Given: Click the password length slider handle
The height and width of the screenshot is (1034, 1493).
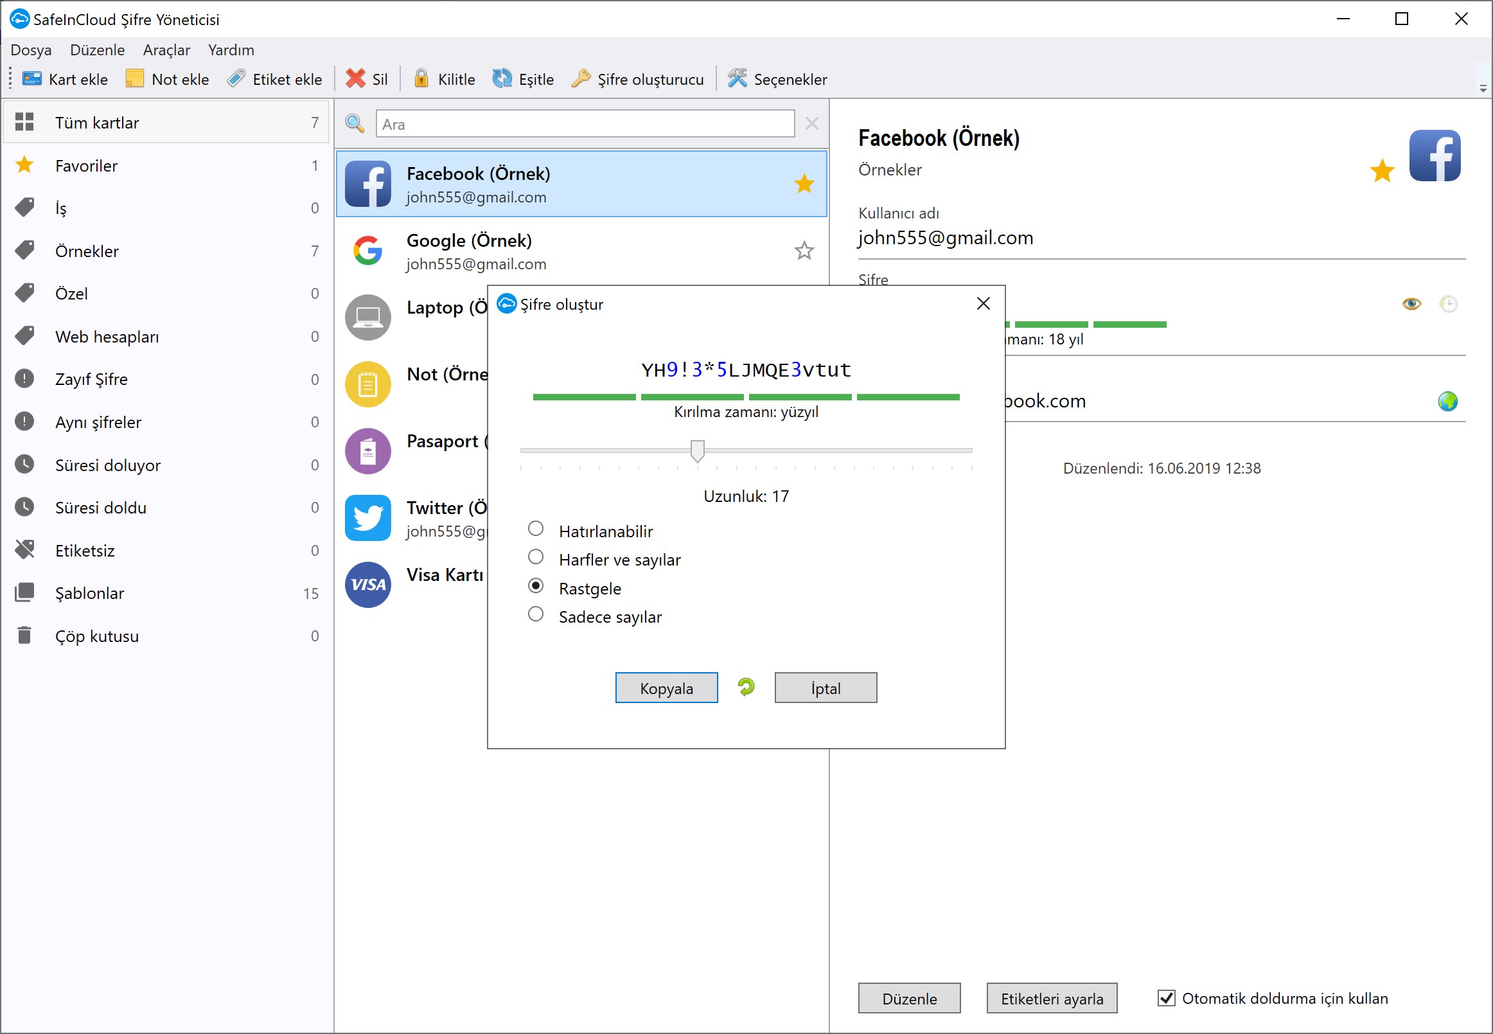Looking at the screenshot, I should point(697,451).
